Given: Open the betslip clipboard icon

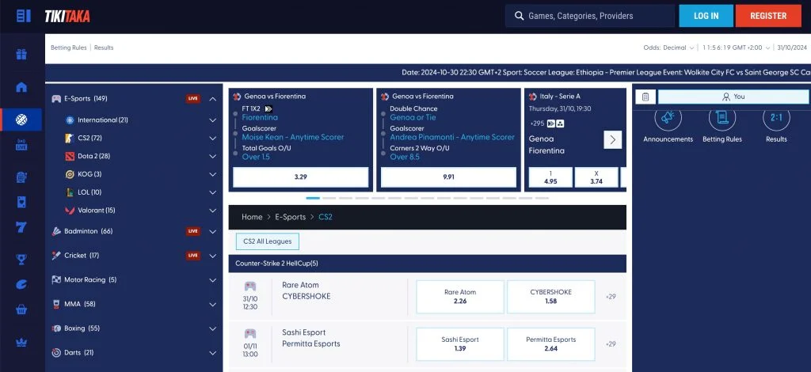Looking at the screenshot, I should coord(645,97).
